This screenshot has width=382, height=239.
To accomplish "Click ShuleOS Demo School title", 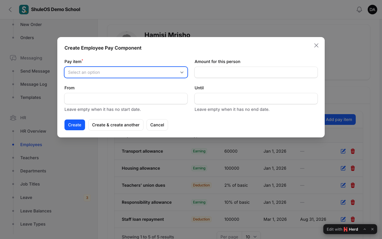I will [56, 10].
